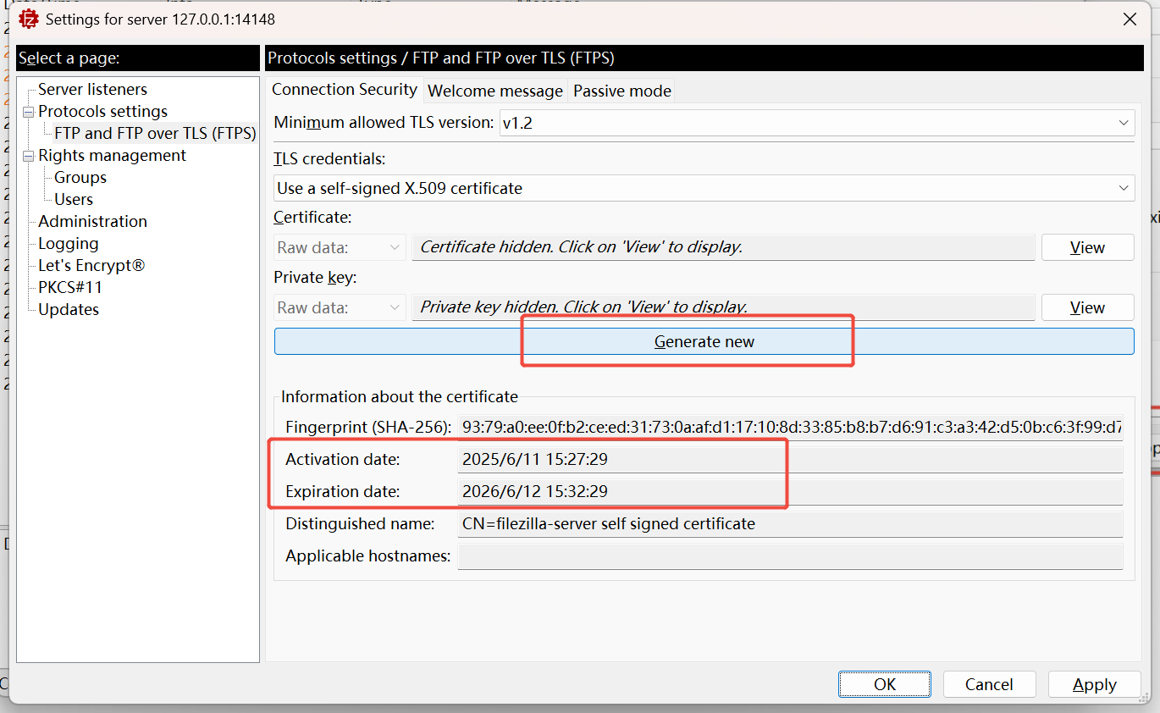Open the Groups page

pos(80,177)
